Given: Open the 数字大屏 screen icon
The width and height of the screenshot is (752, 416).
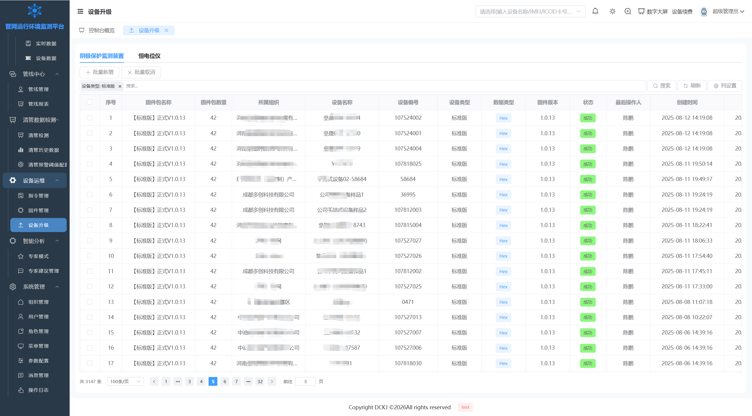Looking at the screenshot, I should [641, 11].
